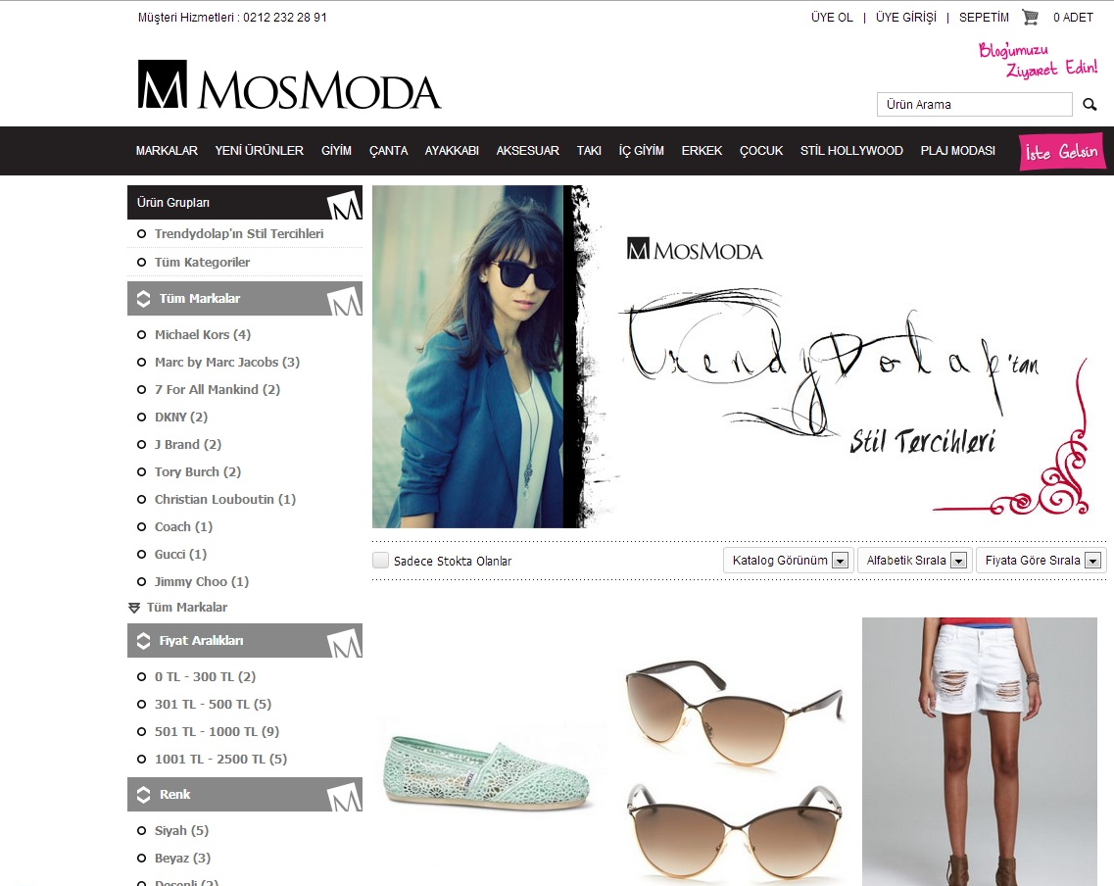Visit the blog via pink handwritten note
This screenshot has width=1114, height=886.
coord(1038,60)
